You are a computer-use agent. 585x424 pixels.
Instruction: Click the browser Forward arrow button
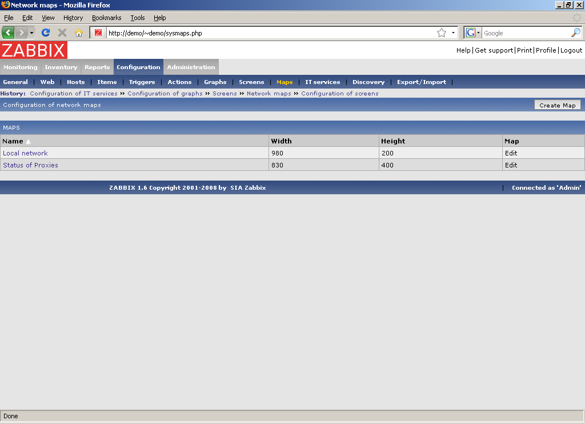[x=22, y=33]
